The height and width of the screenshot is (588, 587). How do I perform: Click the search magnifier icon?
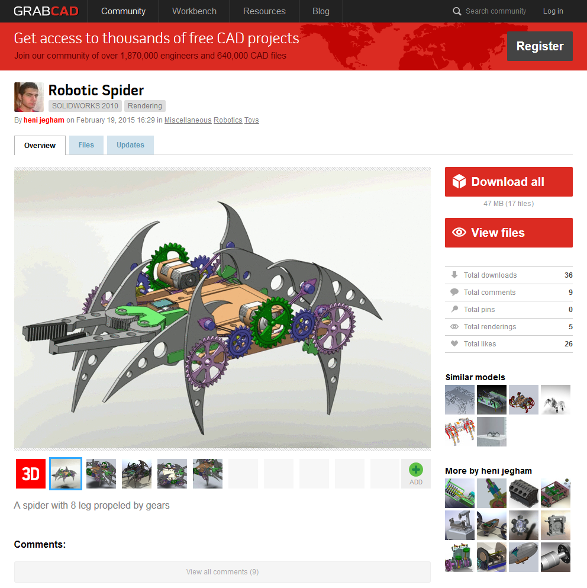tap(457, 11)
